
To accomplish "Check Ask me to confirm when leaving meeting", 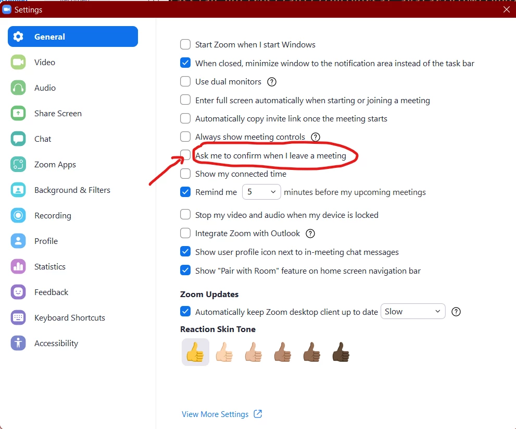I will (x=185, y=155).
